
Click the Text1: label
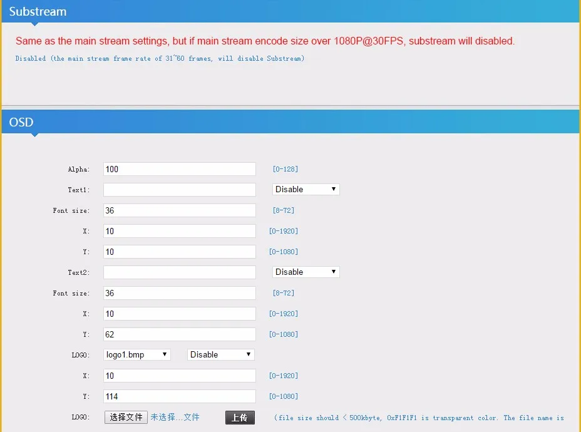point(78,190)
